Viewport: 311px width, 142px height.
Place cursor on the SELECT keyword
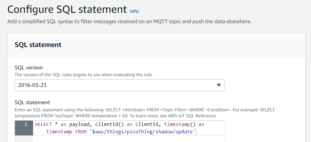[44, 124]
